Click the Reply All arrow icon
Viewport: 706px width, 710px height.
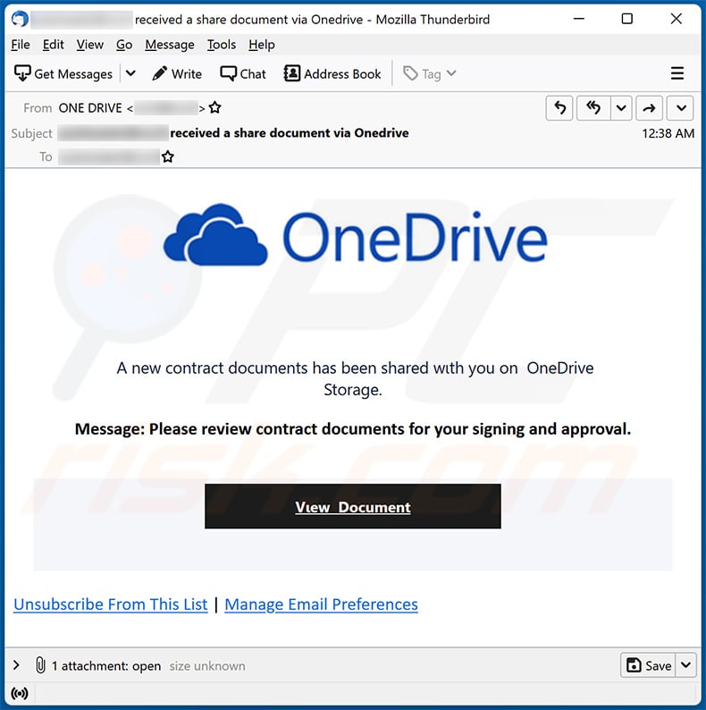pos(593,108)
